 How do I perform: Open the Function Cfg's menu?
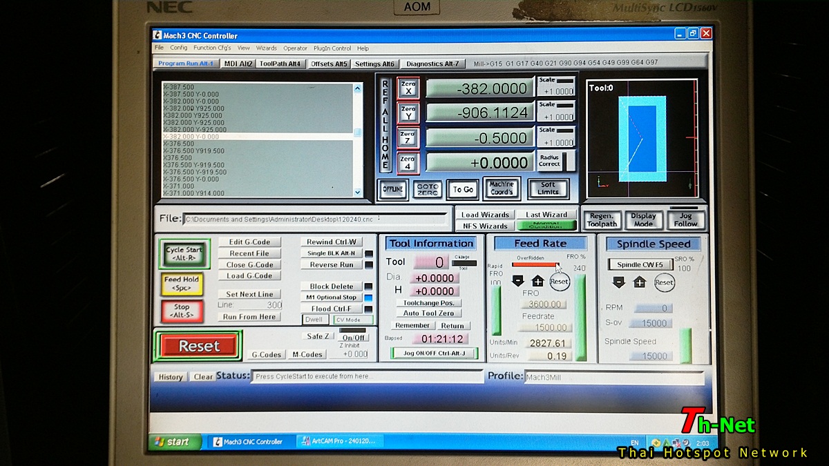click(x=212, y=48)
